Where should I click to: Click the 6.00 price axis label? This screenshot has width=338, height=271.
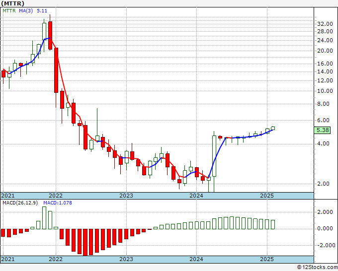click(324, 120)
